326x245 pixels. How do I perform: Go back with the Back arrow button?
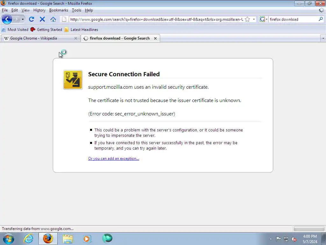7,19
